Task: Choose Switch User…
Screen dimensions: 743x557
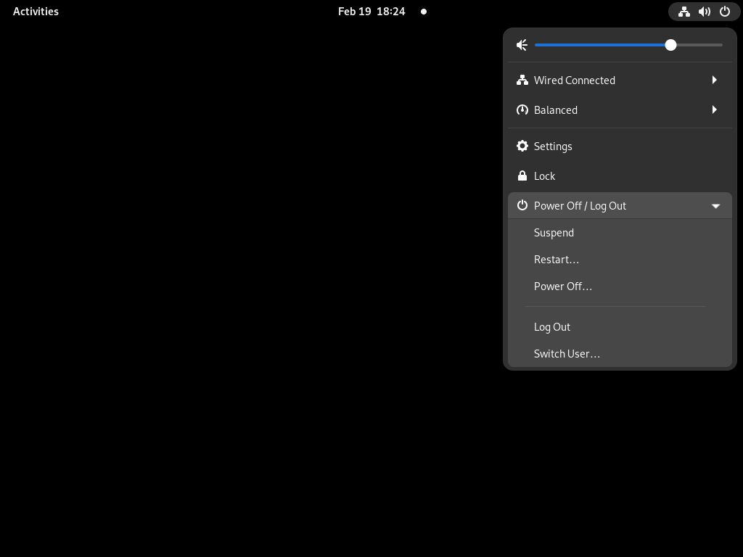Action: [620, 354]
